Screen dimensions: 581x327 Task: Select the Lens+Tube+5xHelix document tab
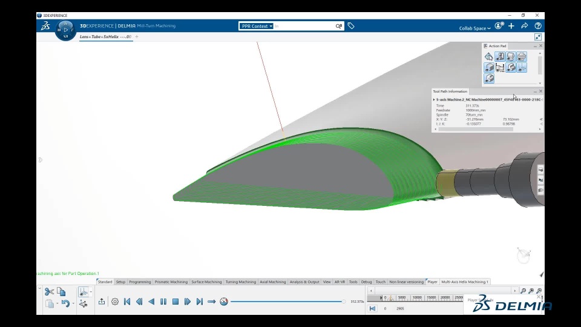point(105,37)
